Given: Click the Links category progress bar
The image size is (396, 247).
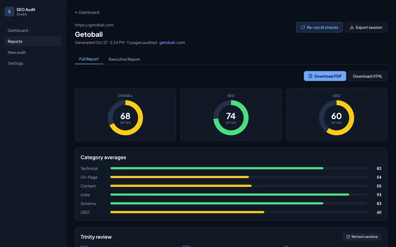Looking at the screenshot, I should point(239,195).
